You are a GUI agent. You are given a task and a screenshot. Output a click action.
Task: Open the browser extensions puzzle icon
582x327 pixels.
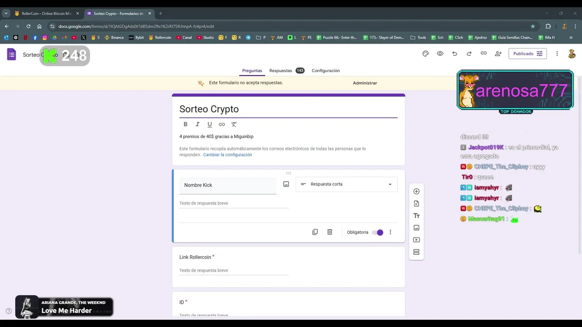(x=548, y=26)
